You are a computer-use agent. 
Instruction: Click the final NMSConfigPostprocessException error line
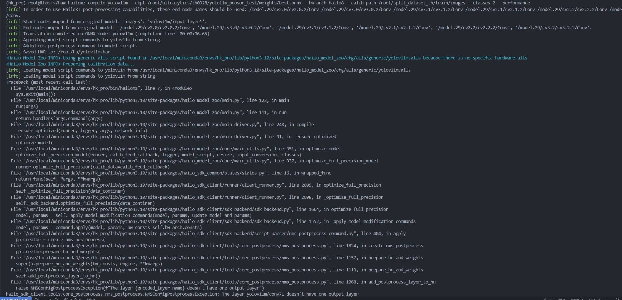[182, 294]
